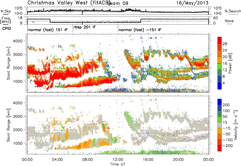
Task: Click the '12' value on Power color bar
Action: (225, 70)
